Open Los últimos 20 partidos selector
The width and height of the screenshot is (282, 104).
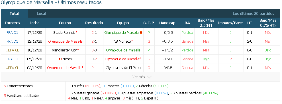coord(254,13)
